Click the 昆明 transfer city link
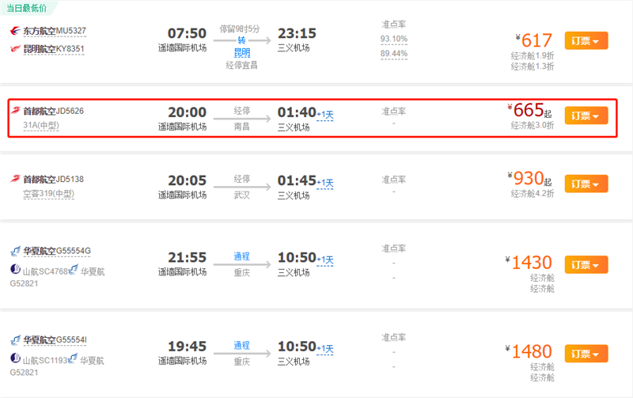This screenshot has width=633, height=398. pos(242,52)
